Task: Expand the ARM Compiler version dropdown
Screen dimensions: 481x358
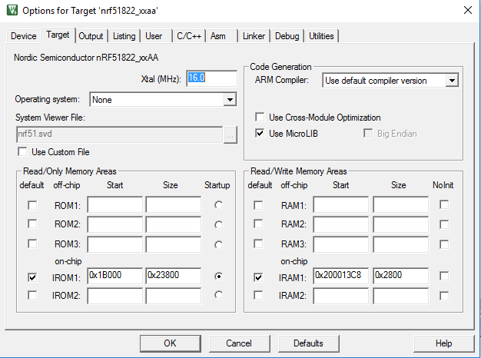Action: click(x=452, y=81)
